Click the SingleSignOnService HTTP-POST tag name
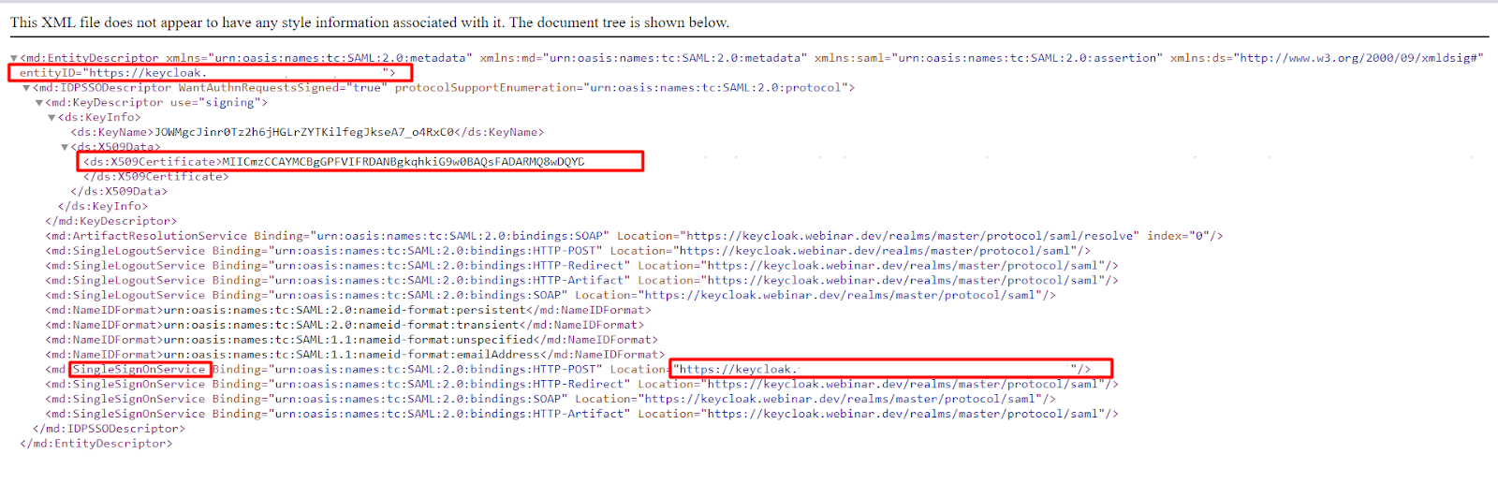This screenshot has width=1498, height=483. [140, 369]
